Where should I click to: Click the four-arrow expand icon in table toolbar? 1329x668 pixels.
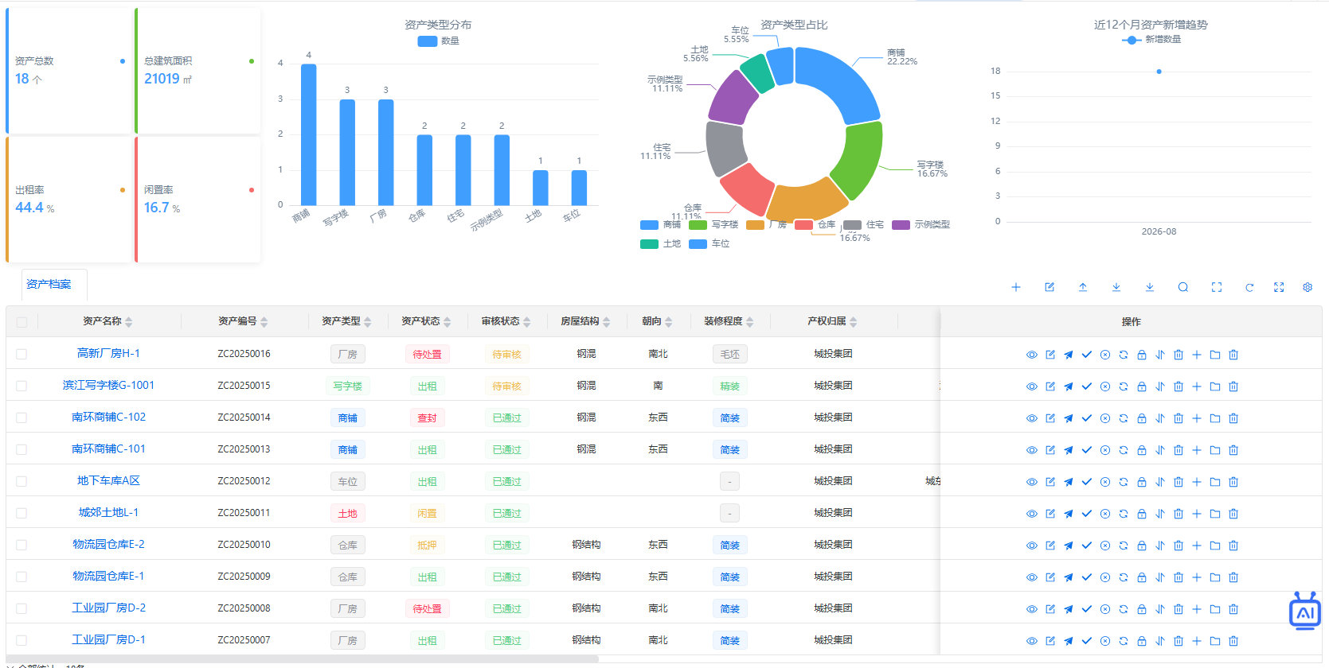click(1279, 287)
